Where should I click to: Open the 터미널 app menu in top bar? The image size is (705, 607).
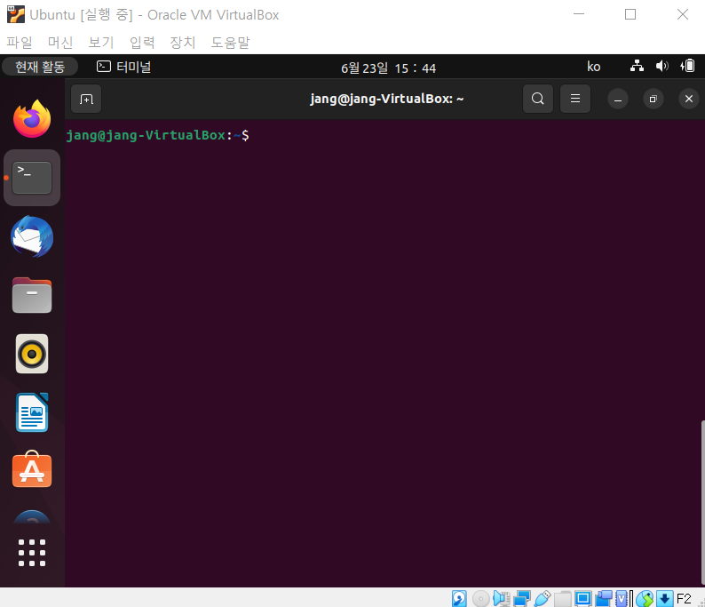pyautogui.click(x=124, y=67)
